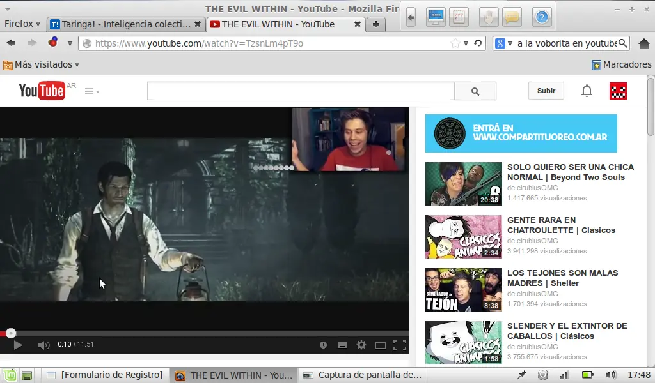
Task: Open Linux Mint menu button in taskbar
Action: [x=10, y=375]
